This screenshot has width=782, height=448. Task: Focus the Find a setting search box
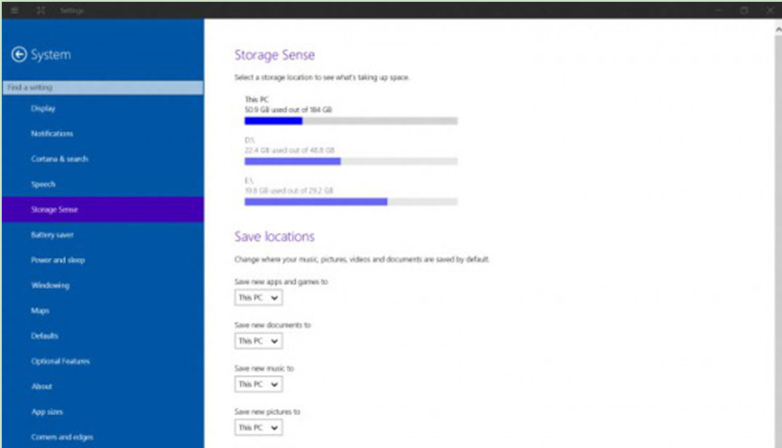[103, 87]
